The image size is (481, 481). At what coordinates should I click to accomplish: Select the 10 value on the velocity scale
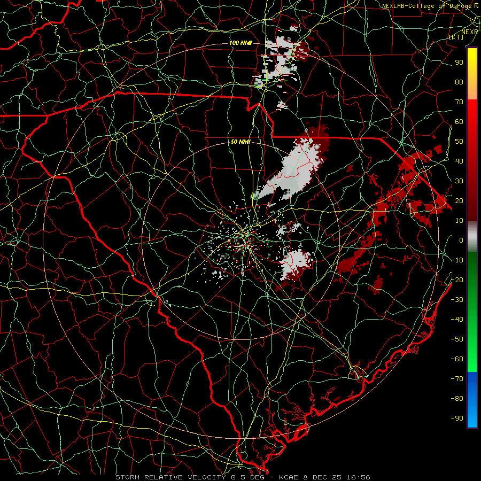point(459,221)
